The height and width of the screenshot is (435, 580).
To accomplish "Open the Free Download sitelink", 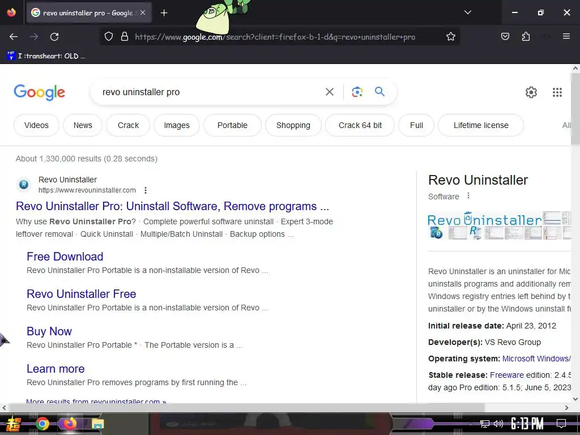I will coord(65,257).
